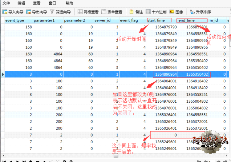Image resolution: width=231 pixels, height=162 pixels.
Task: Open the 查看 (View) menu
Action: click(37, 3)
